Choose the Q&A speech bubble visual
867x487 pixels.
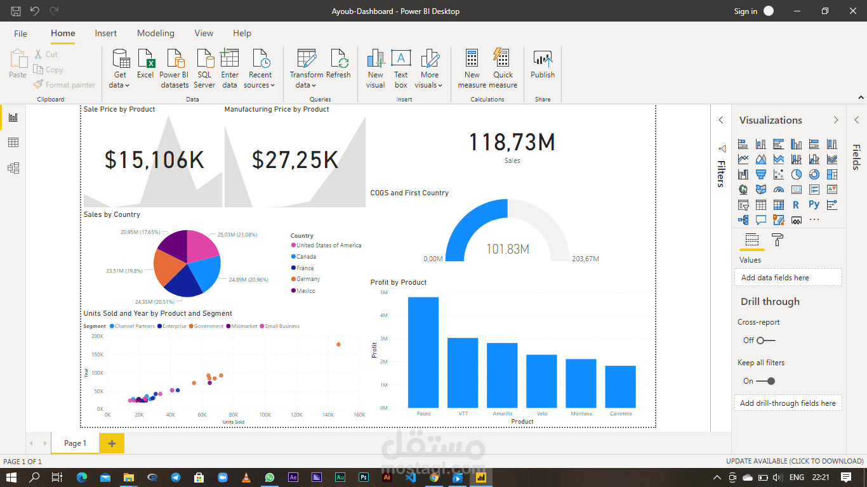761,220
